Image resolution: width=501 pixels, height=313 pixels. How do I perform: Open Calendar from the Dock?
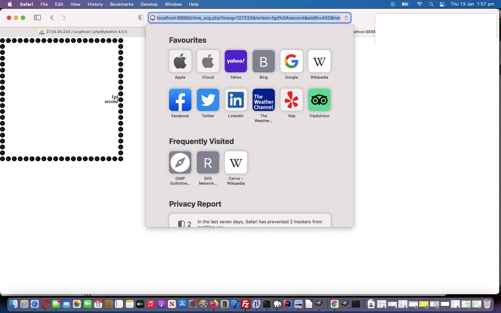[98, 304]
